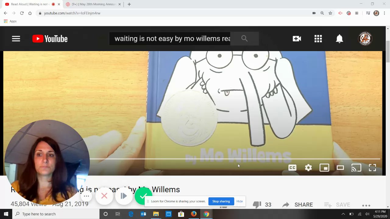Click the video progress bar
Viewport: 390px width, 219px height.
coord(235,159)
